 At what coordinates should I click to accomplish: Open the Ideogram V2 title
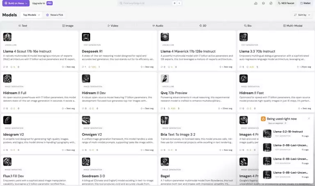tap(14, 134)
